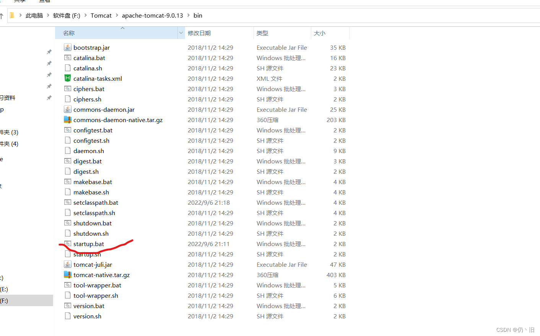
Task: Expand the chevron after Tomcat in path
Action: tap(117, 15)
